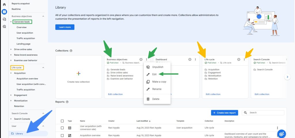
Task: Open Life cycle collection more options menu
Action: tap(244, 59)
